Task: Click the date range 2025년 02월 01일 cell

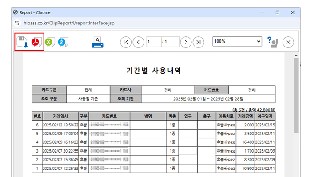Action: pos(208,98)
